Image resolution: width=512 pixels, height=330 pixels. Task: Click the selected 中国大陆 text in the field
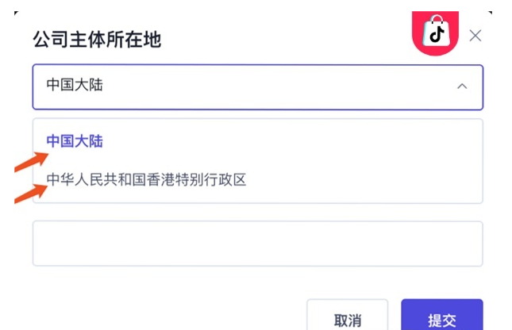[75, 85]
